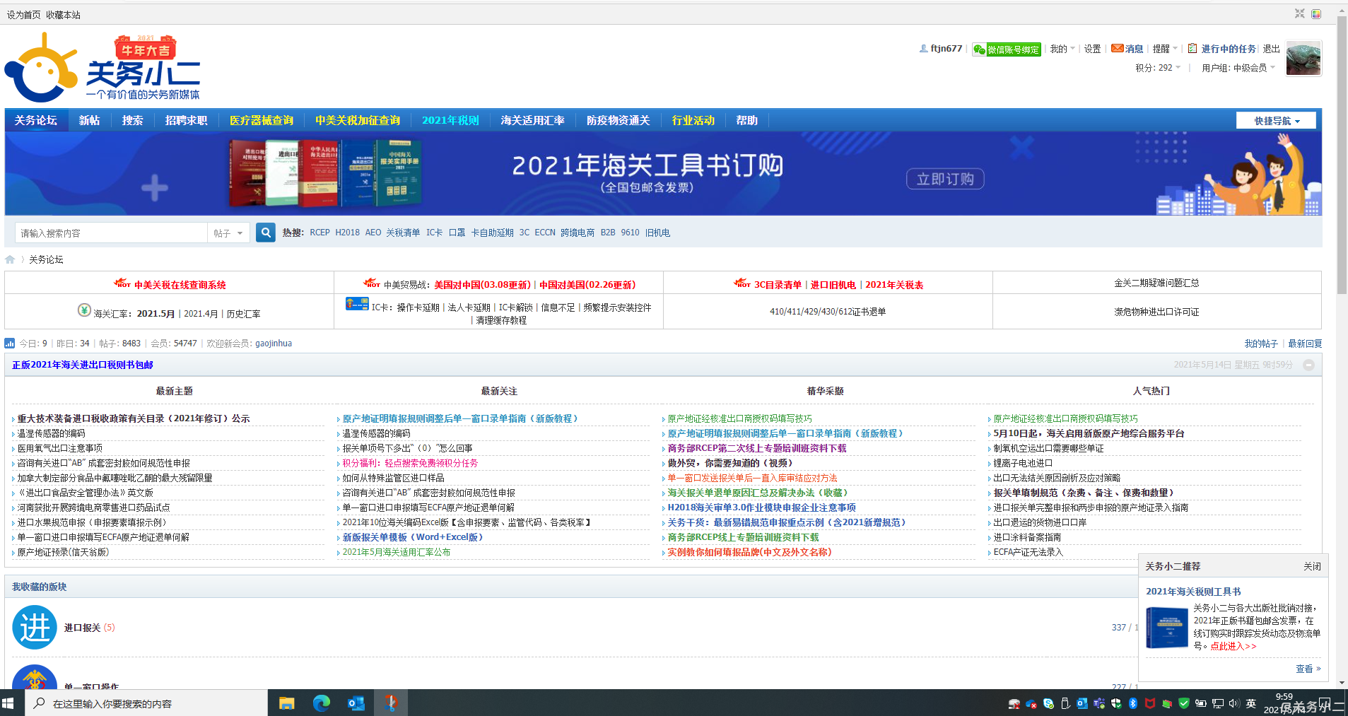Screen dimensions: 1348x716
Task: Click the statistics bar-chart icon beside 今日
Action: pos(10,344)
